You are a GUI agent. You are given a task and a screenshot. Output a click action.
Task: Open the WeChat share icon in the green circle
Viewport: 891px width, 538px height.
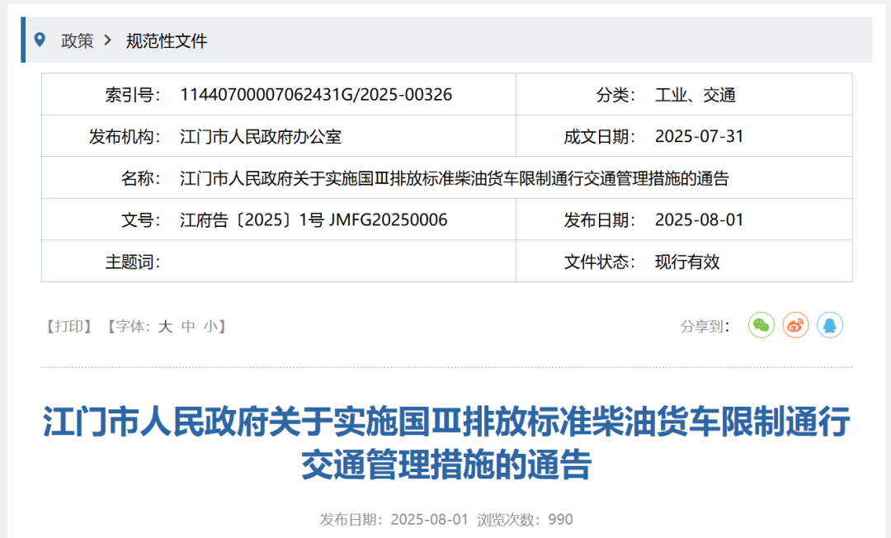tap(760, 326)
